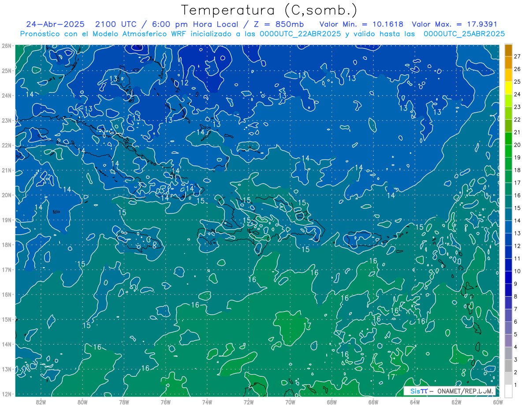529x408 pixels.
Task: Click legend value 4
Action: tap(516, 347)
